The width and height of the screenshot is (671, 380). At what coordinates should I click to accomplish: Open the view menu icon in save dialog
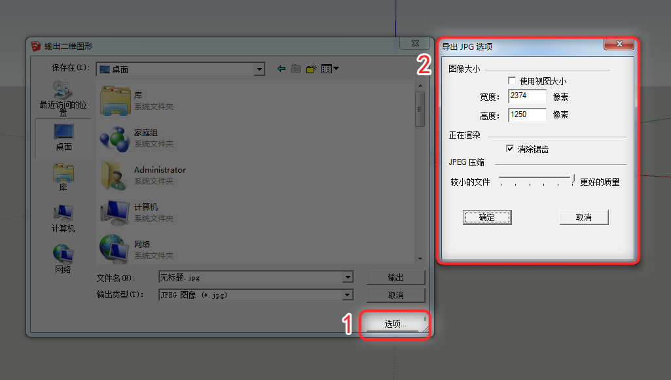click(x=330, y=69)
